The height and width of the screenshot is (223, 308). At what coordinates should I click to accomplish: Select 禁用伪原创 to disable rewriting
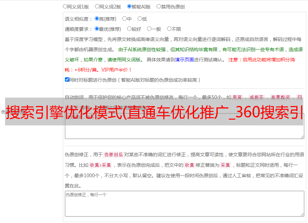tap(159, 6)
